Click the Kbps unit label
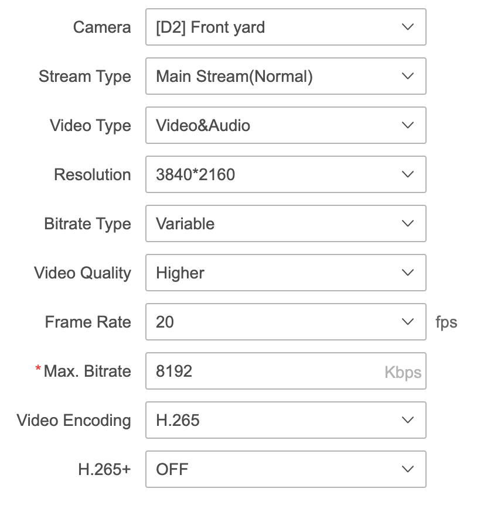The image size is (484, 523). pos(403,371)
